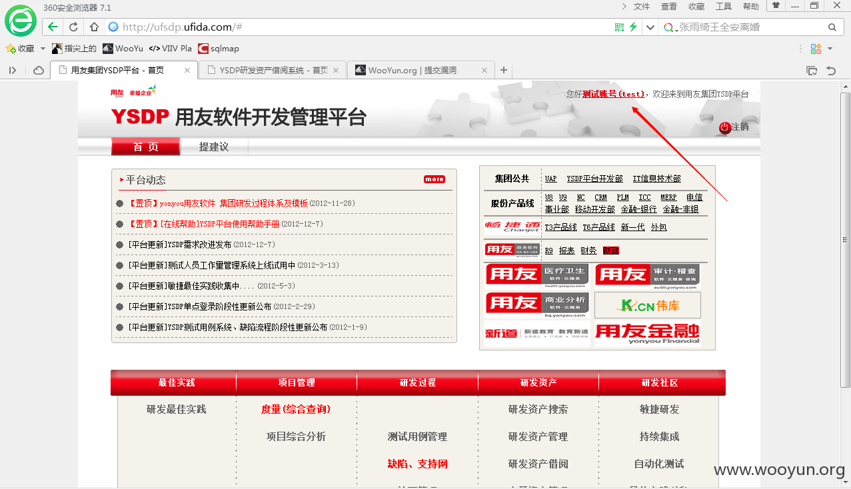Click the cloud sync icon beside tabs
Viewport: 851px width, 489px height.
[x=39, y=70]
